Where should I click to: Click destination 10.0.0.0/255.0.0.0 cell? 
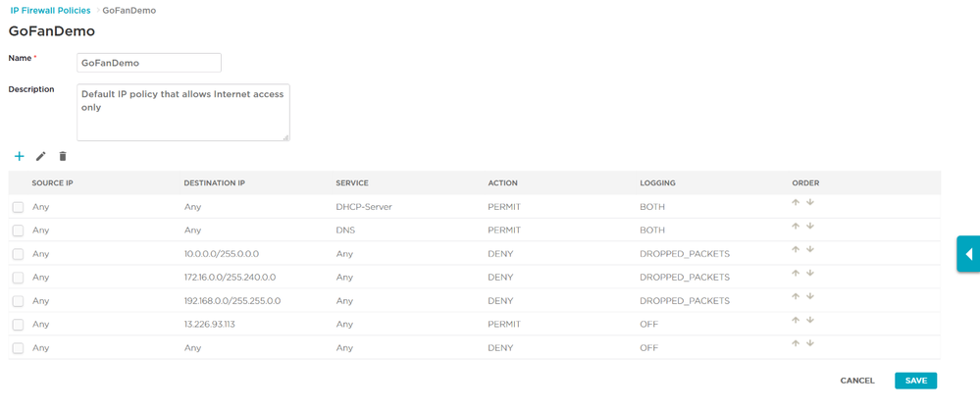pos(222,254)
